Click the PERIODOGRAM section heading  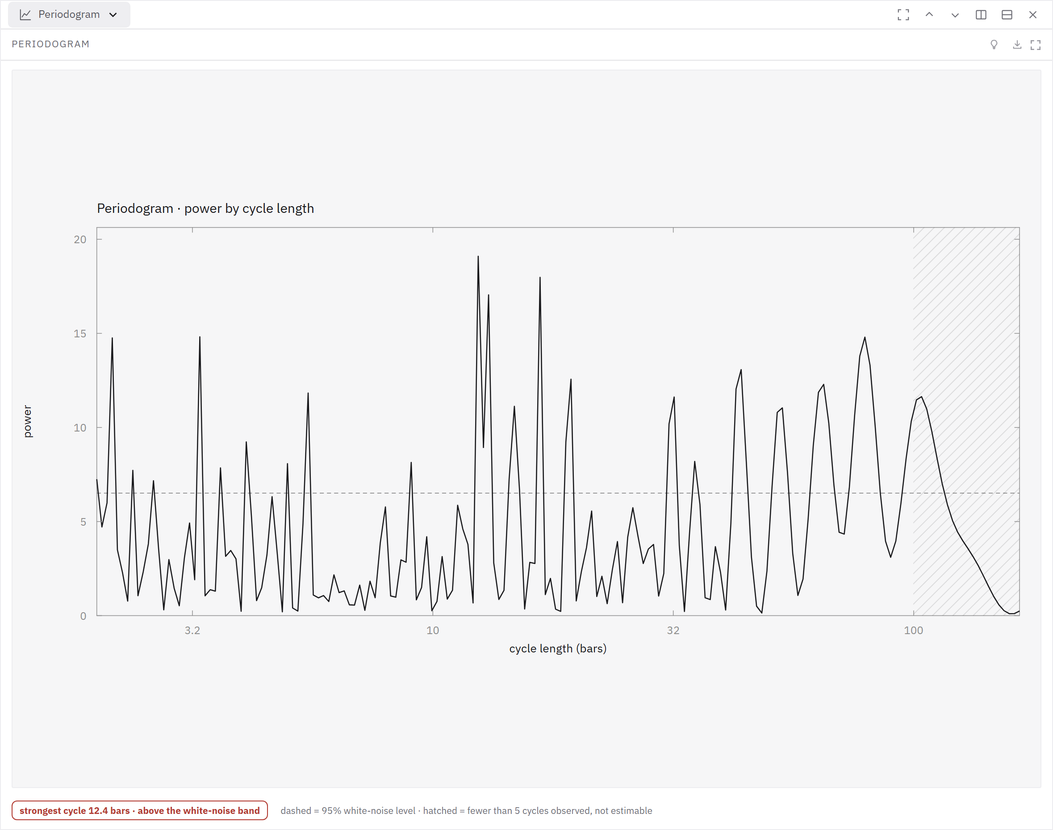pyautogui.click(x=50, y=44)
